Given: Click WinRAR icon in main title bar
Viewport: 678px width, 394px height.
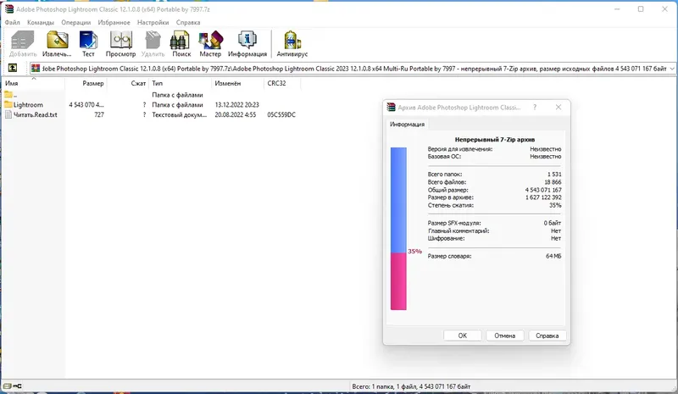Looking at the screenshot, I should click(9, 9).
